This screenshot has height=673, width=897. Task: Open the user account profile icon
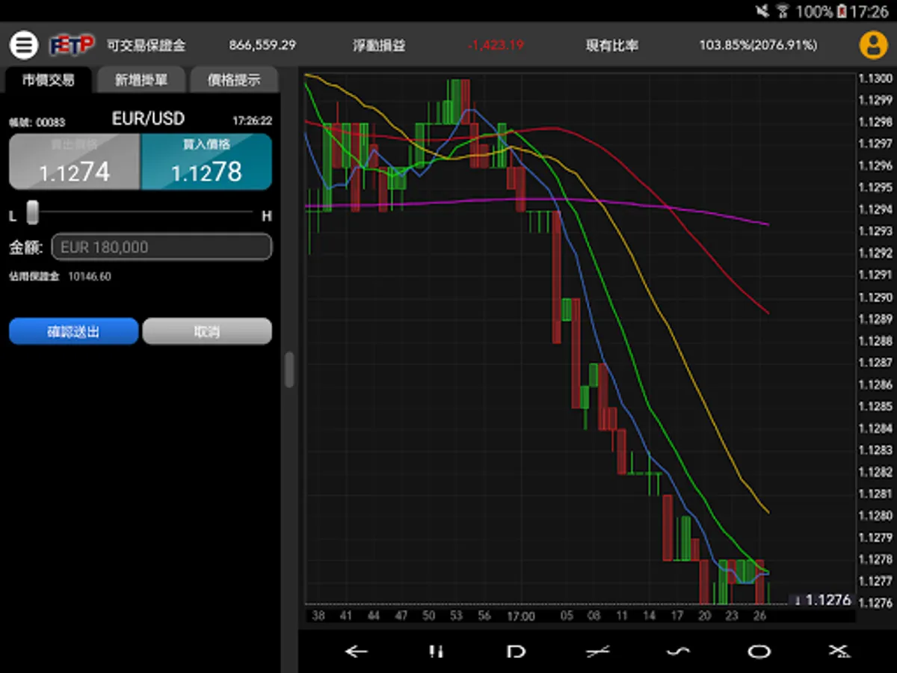click(872, 45)
